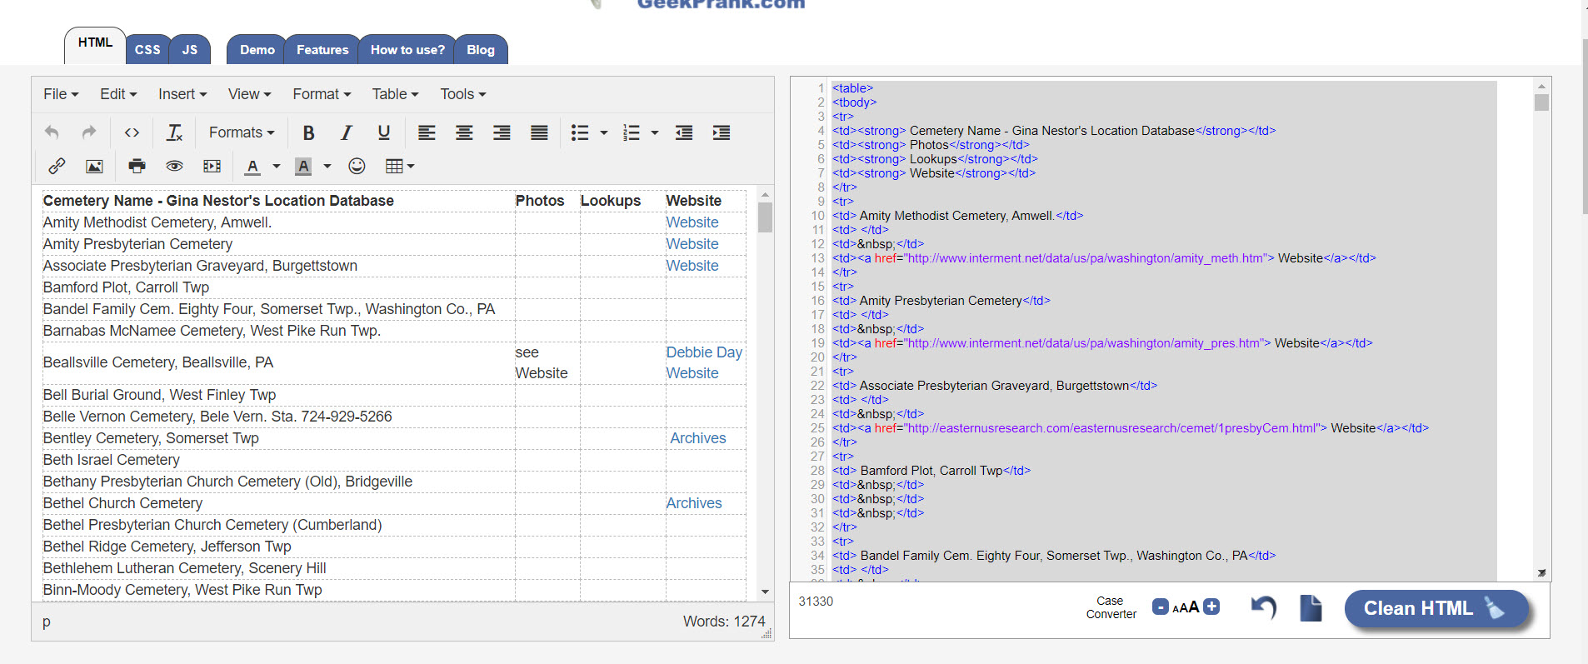Open the Table menu

[x=395, y=94]
